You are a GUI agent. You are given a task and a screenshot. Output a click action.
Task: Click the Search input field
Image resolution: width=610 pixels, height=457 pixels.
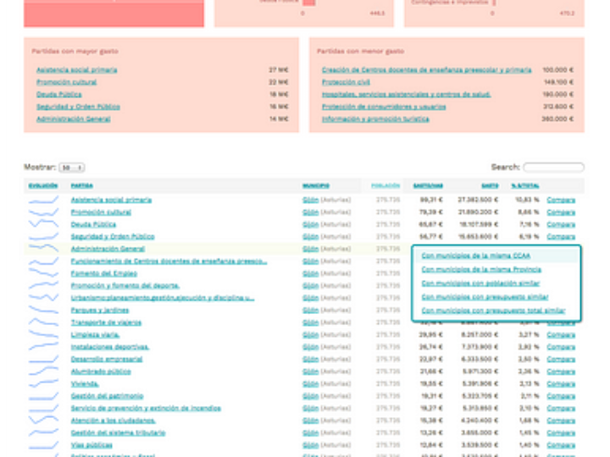click(x=553, y=168)
